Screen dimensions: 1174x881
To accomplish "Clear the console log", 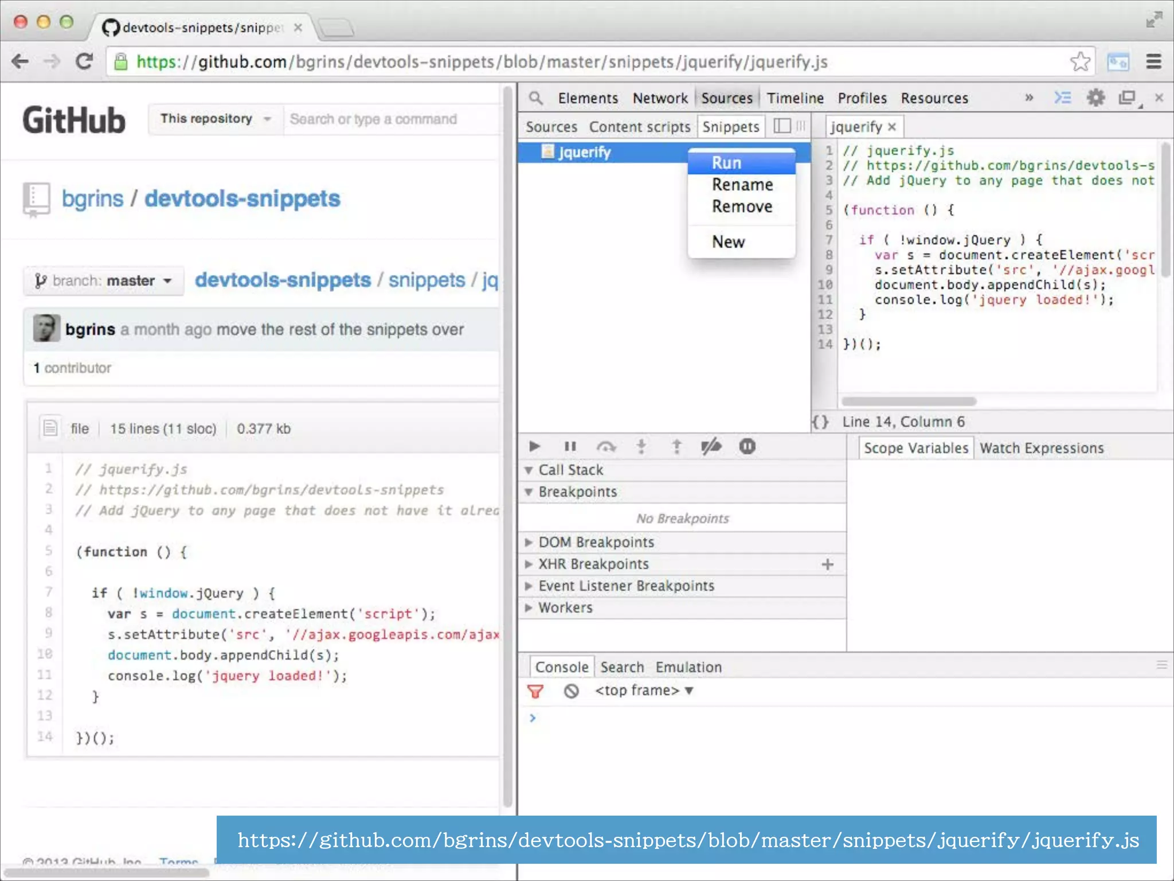I will pos(571,691).
